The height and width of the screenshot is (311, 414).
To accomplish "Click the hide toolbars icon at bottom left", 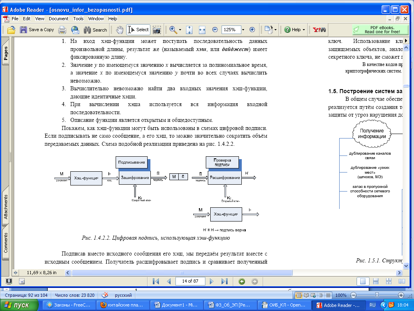I will pos(22,281).
